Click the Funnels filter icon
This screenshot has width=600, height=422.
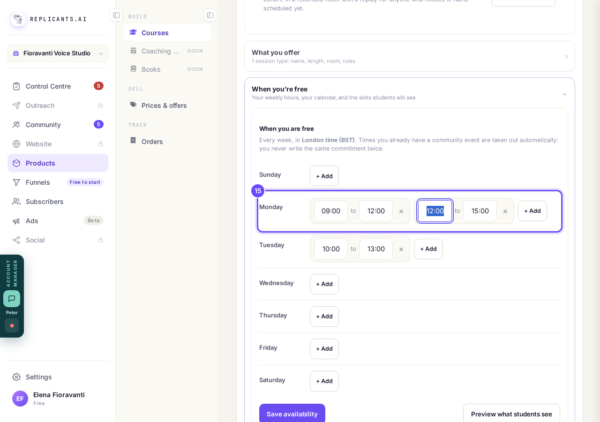click(x=16, y=182)
